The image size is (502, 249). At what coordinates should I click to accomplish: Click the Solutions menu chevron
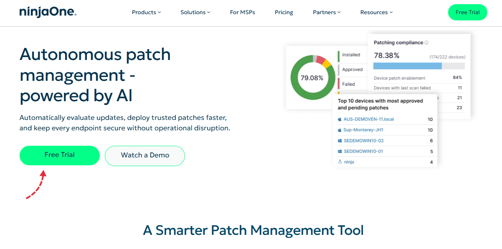(209, 12)
